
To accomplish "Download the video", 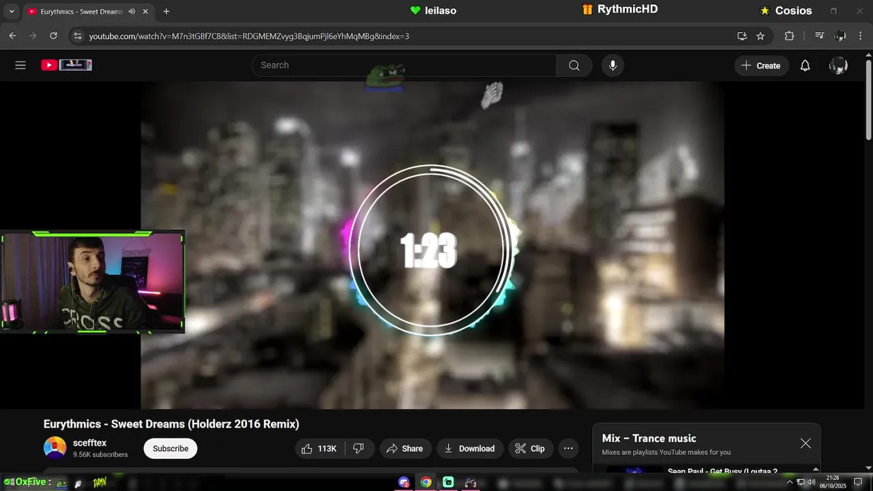I will pyautogui.click(x=470, y=449).
